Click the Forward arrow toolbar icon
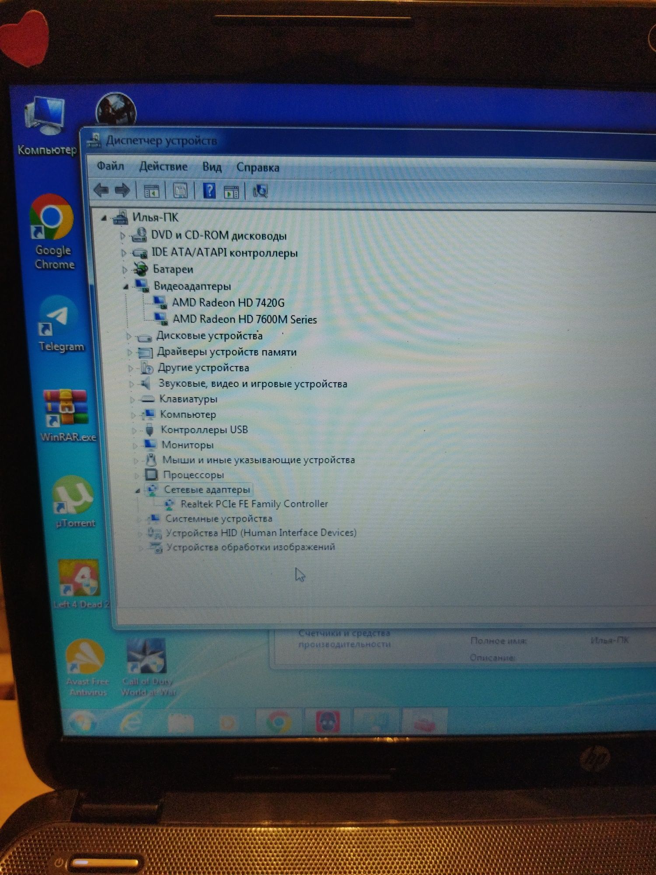Screen dimensions: 656x875 tap(122, 190)
